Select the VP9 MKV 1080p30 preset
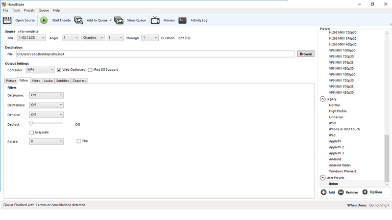392x220 pixels. click(342, 74)
